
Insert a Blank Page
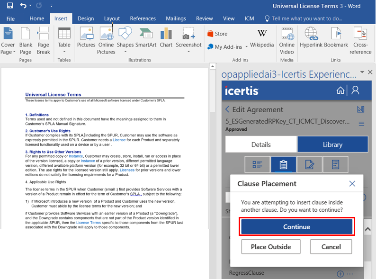click(x=26, y=41)
